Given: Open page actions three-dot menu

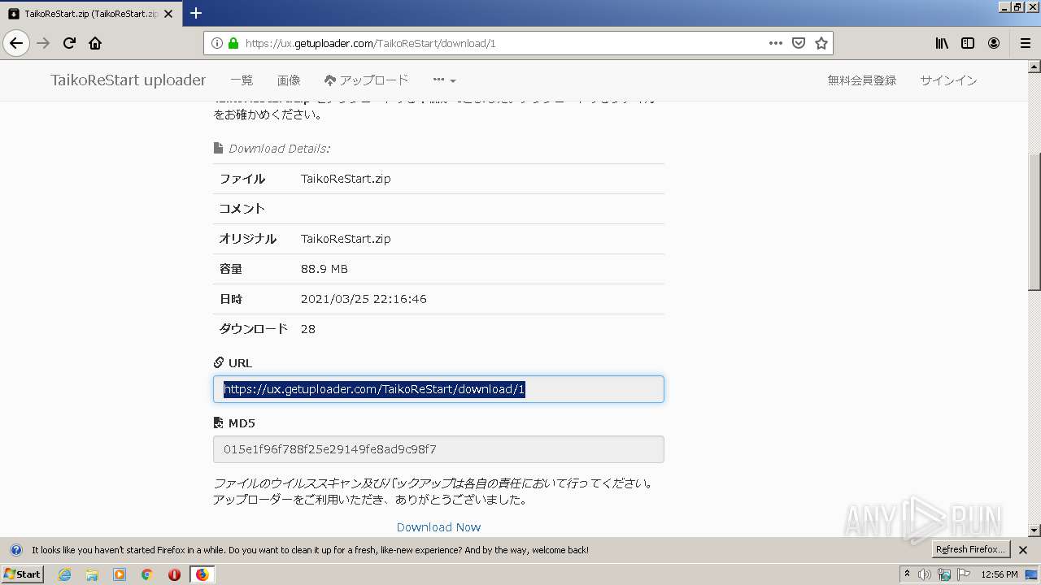Looking at the screenshot, I should 776,43.
